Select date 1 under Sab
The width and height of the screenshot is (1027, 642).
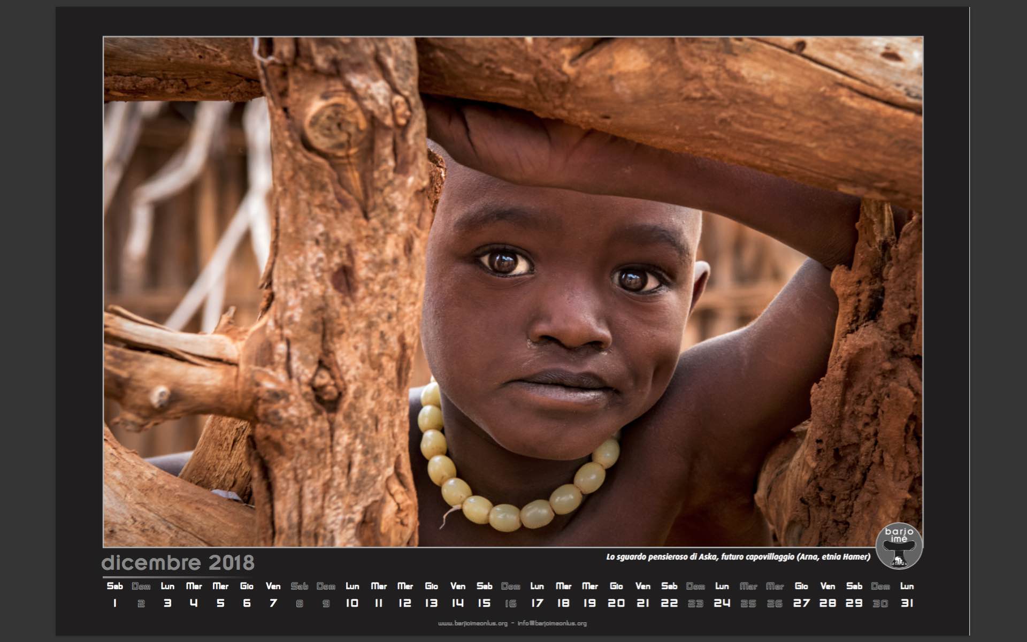(114, 603)
